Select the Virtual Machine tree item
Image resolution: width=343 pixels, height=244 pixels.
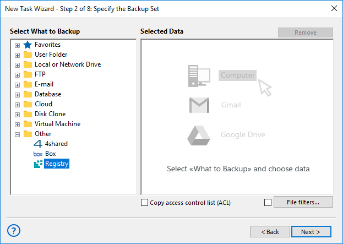57,124
